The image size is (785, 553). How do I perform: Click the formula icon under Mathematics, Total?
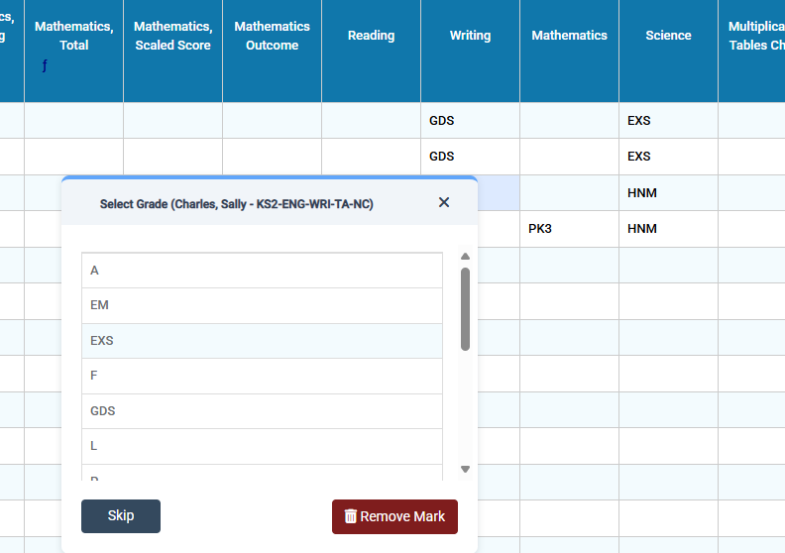coord(44,66)
